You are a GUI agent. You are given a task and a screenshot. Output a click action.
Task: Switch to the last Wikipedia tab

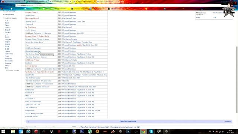(x=108, y=1)
